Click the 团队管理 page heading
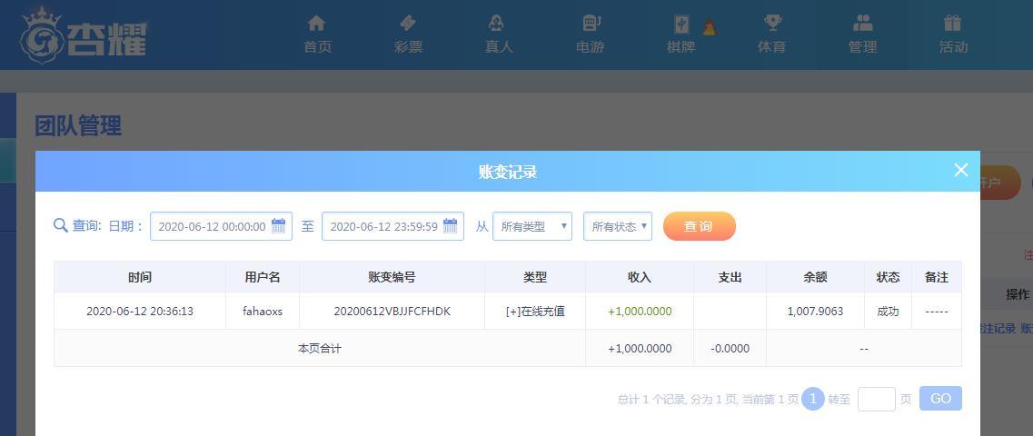1033x436 pixels. 78,125
